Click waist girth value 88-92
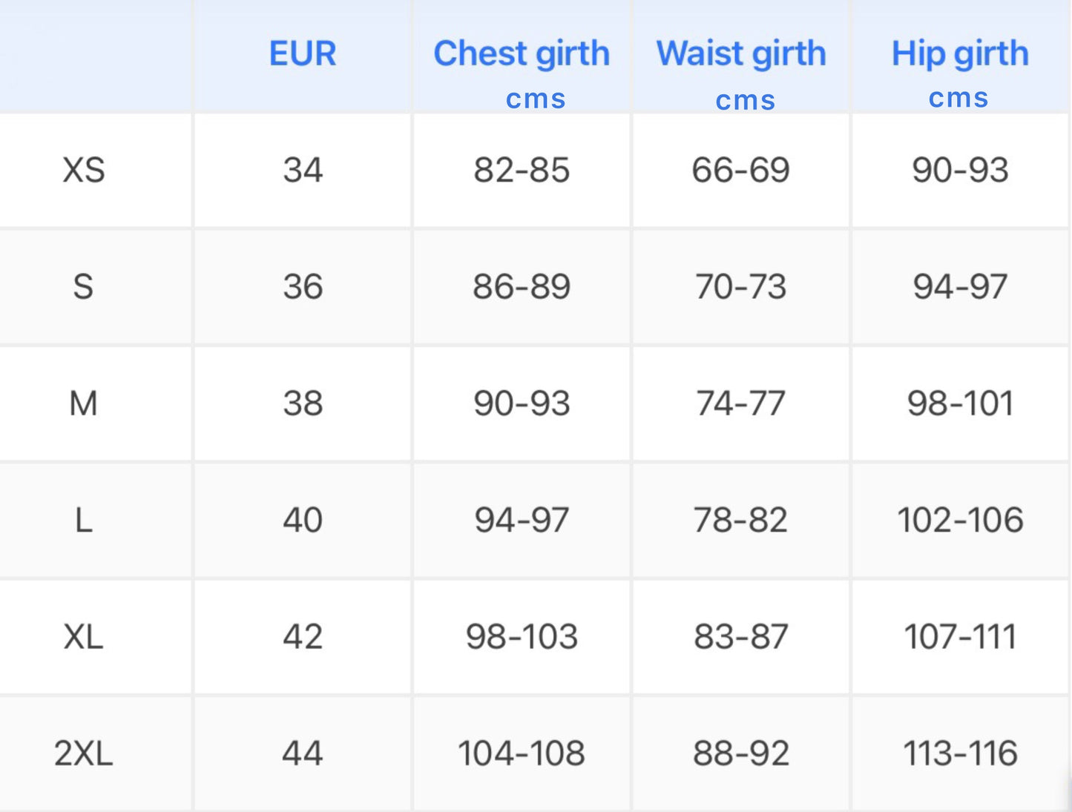Screen dimensions: 1072x812 coord(741,754)
